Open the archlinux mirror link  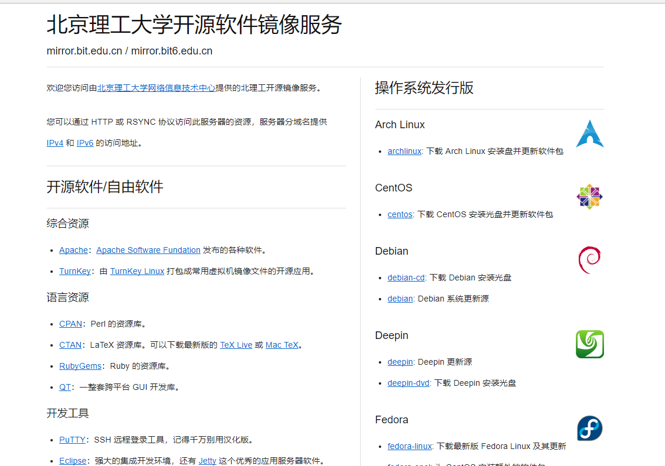click(x=405, y=151)
